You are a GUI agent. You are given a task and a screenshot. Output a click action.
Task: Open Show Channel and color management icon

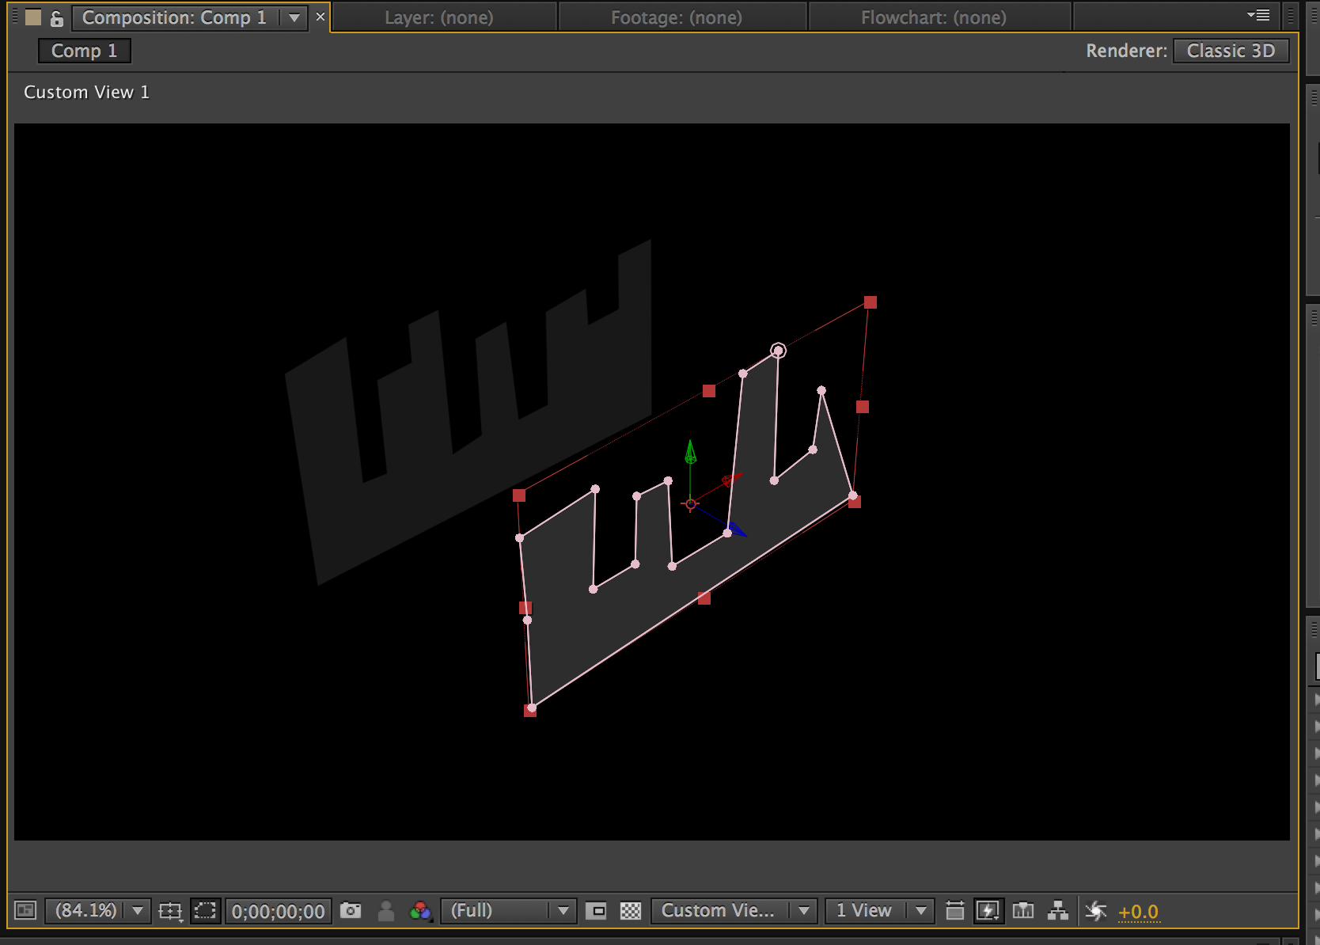pos(420,911)
